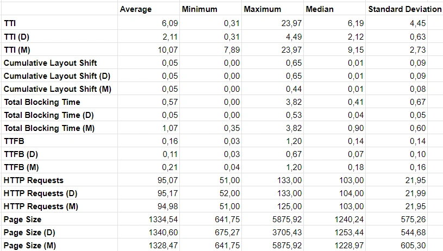
Task: Click the Page Size (M) row label
Action: pyautogui.click(x=30, y=246)
